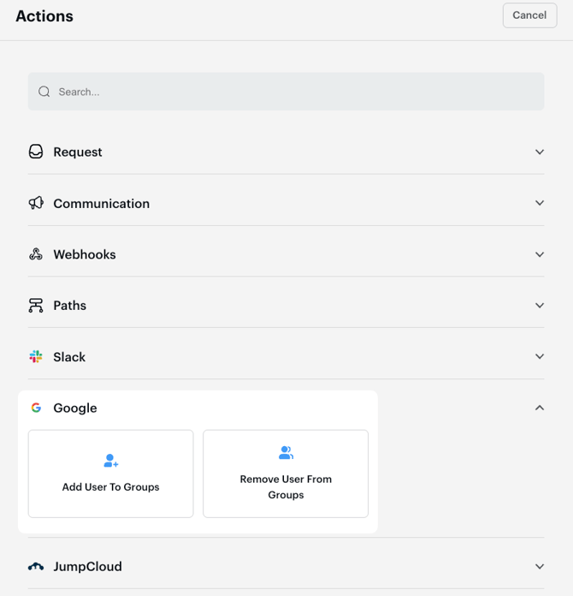Click the Request category inbox icon
The height and width of the screenshot is (596, 573).
pyautogui.click(x=36, y=152)
